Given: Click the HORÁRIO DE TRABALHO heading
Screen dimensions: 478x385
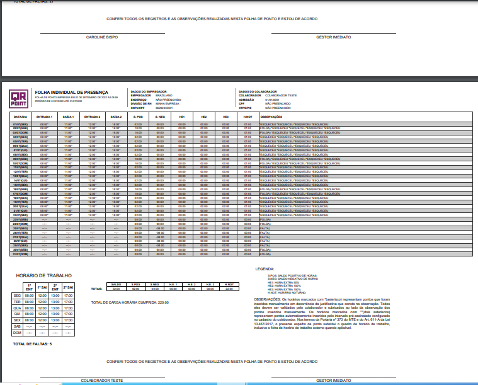Looking at the screenshot, I should pyautogui.click(x=43, y=275).
